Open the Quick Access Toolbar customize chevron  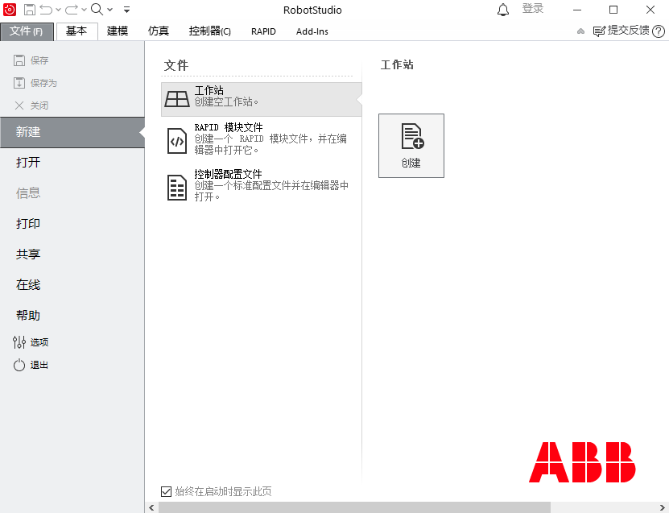pos(126,10)
